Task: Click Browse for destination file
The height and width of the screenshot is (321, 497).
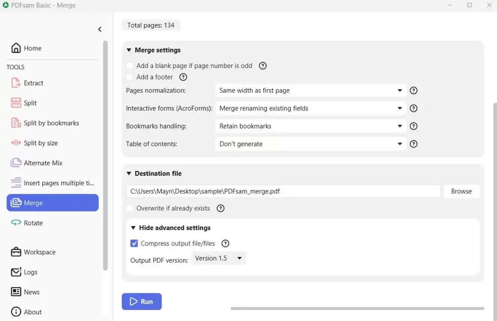Action: click(461, 191)
